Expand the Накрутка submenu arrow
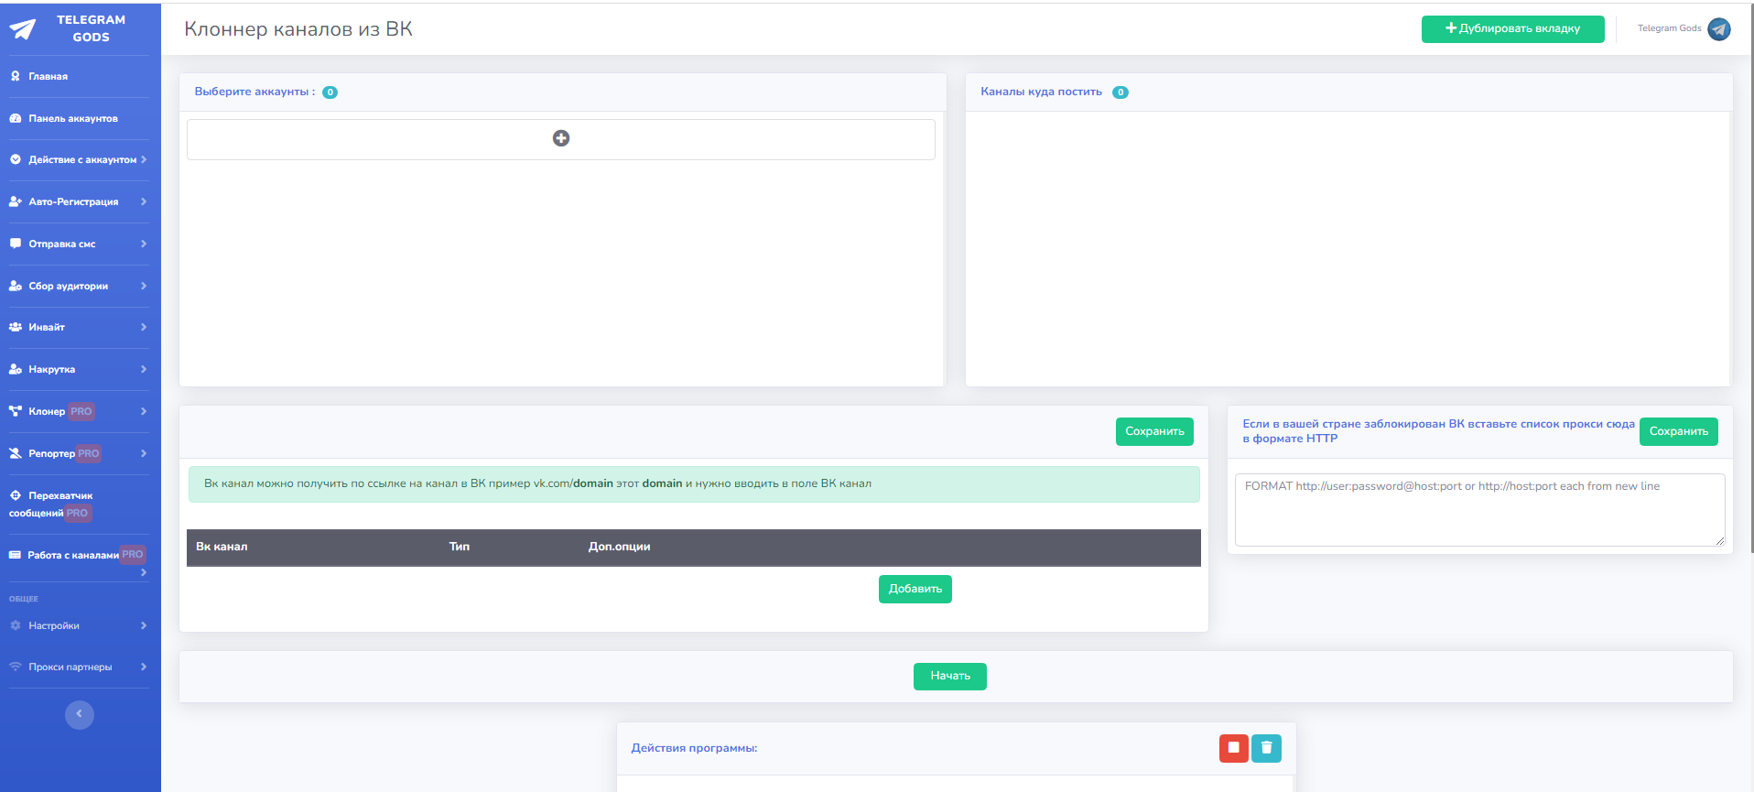The width and height of the screenshot is (1754, 792). click(144, 369)
